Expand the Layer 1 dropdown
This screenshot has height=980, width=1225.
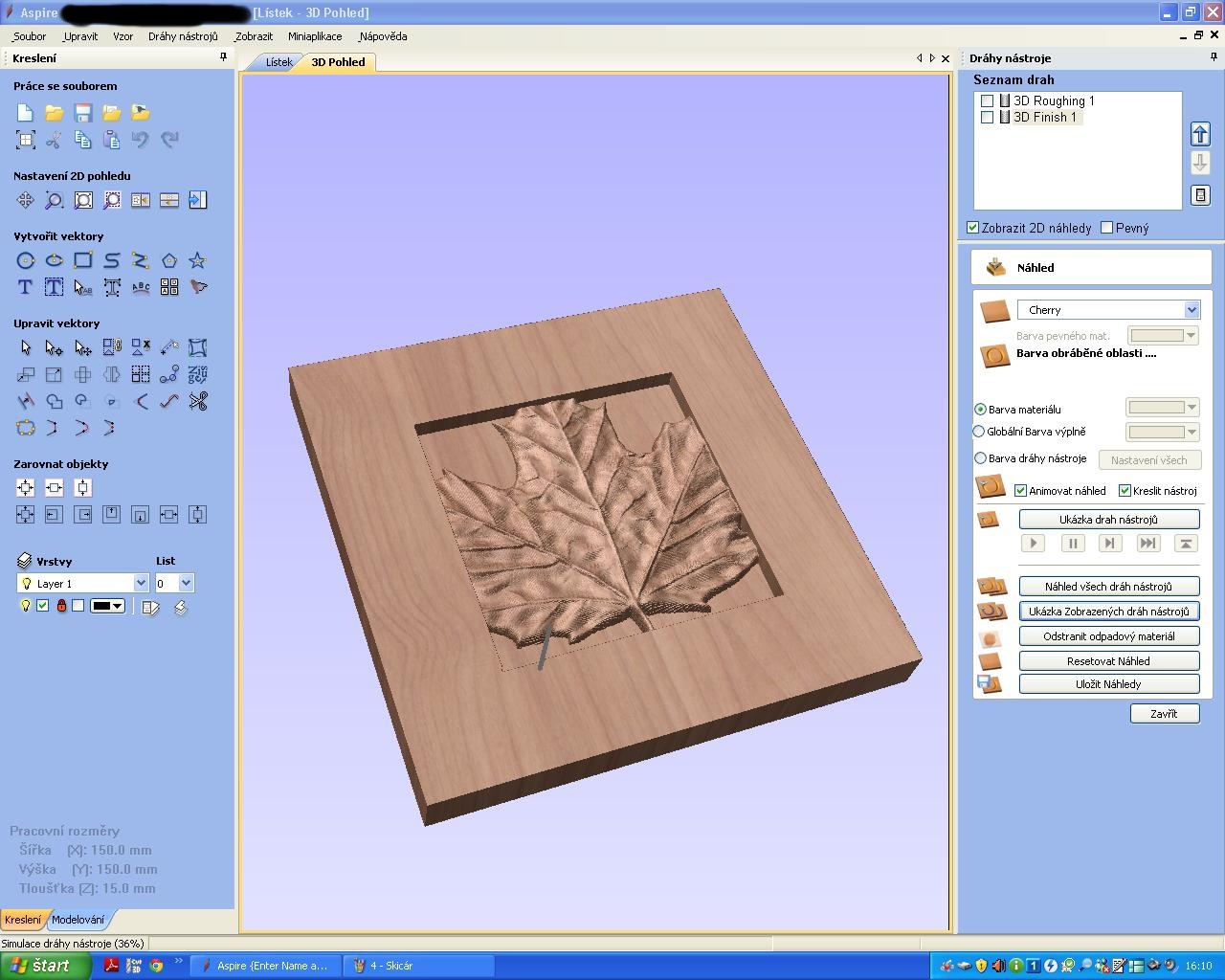click(141, 584)
